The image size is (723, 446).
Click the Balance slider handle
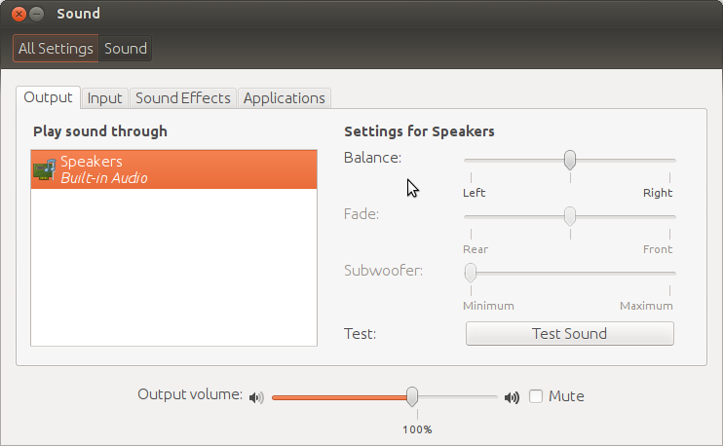[x=570, y=160]
